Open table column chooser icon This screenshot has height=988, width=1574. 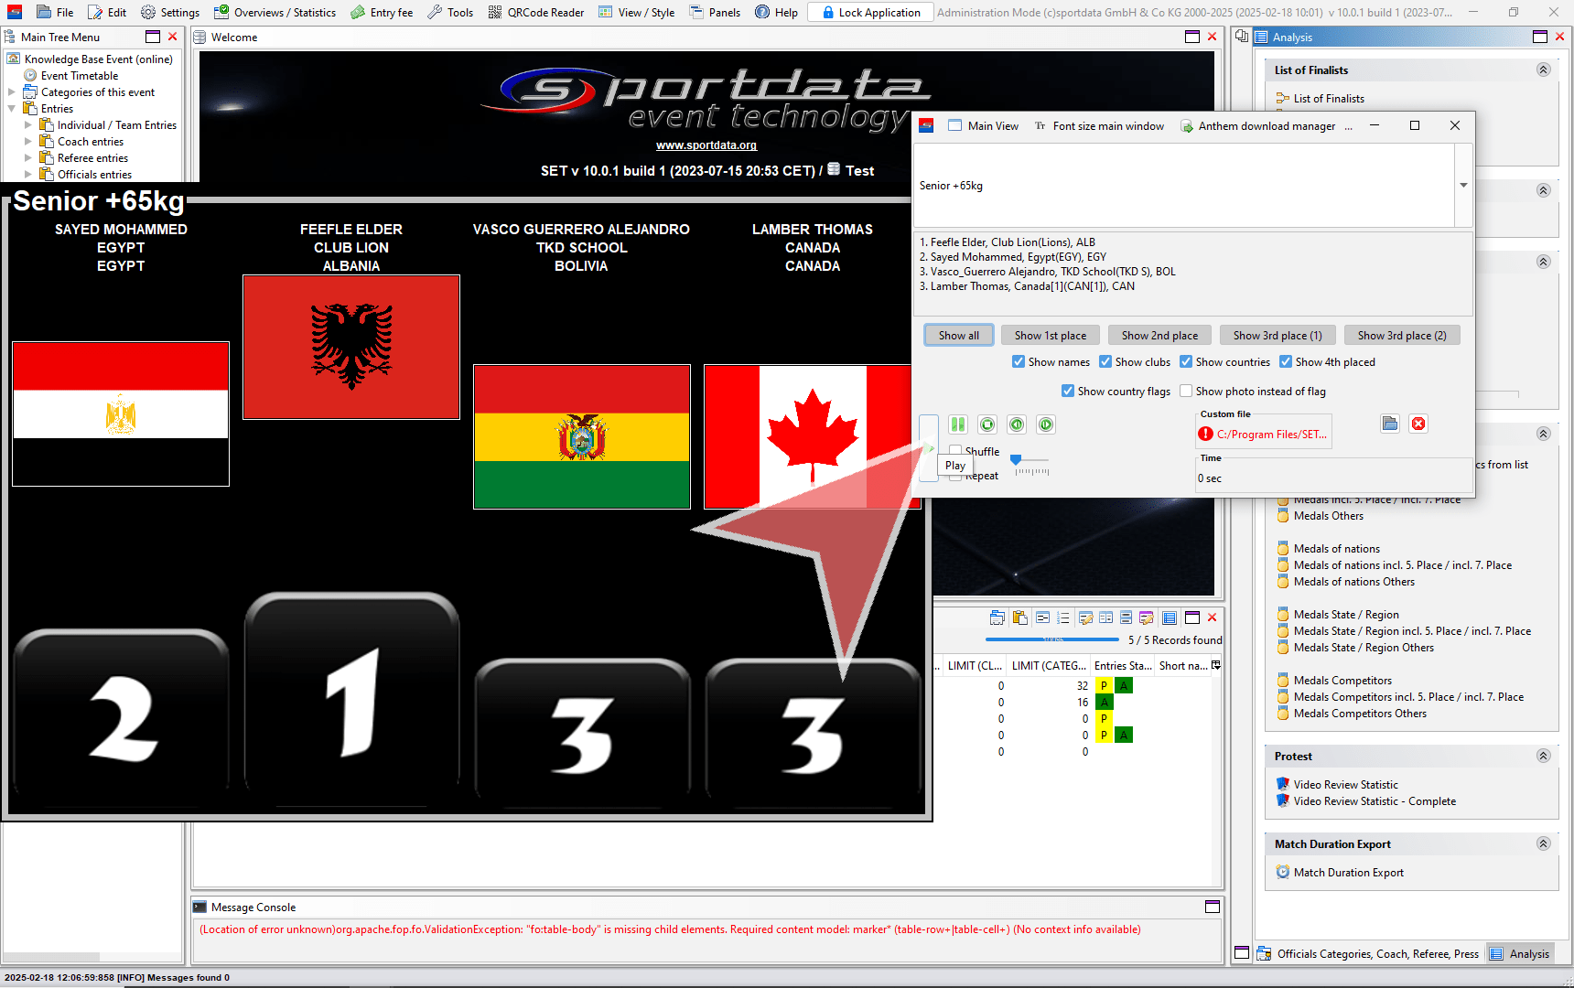(x=1215, y=665)
